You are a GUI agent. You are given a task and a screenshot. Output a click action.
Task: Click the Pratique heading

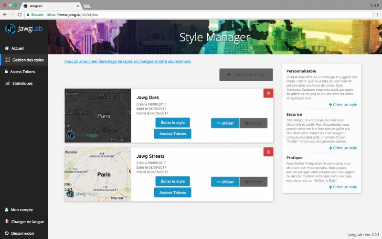[x=294, y=158]
